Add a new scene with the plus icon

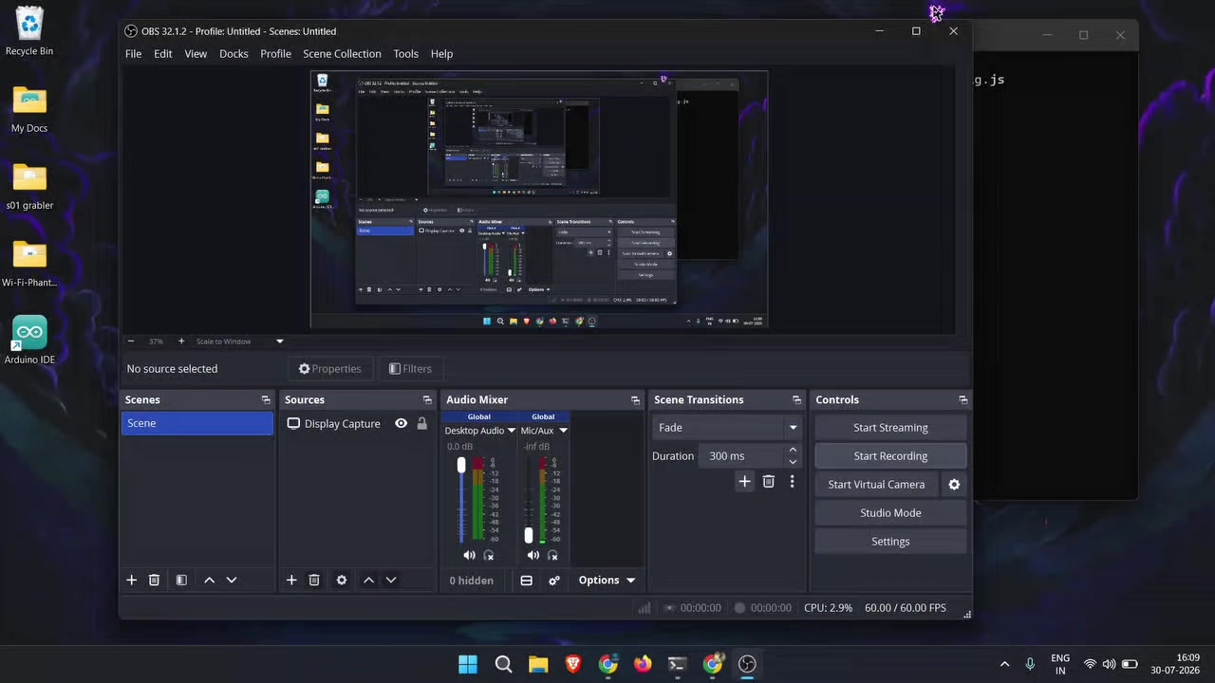coord(132,581)
